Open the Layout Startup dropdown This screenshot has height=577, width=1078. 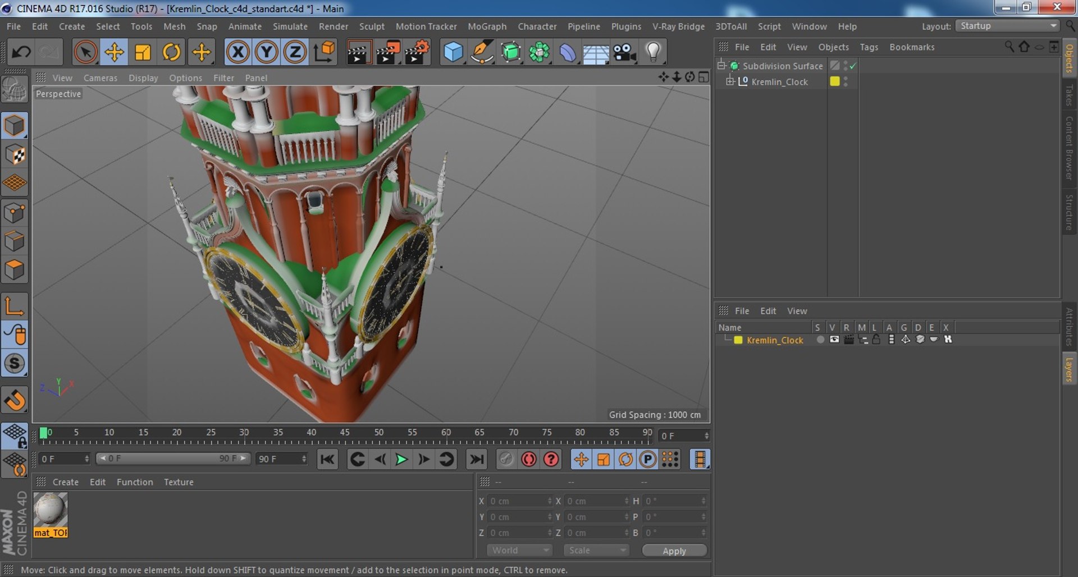(x=1007, y=26)
